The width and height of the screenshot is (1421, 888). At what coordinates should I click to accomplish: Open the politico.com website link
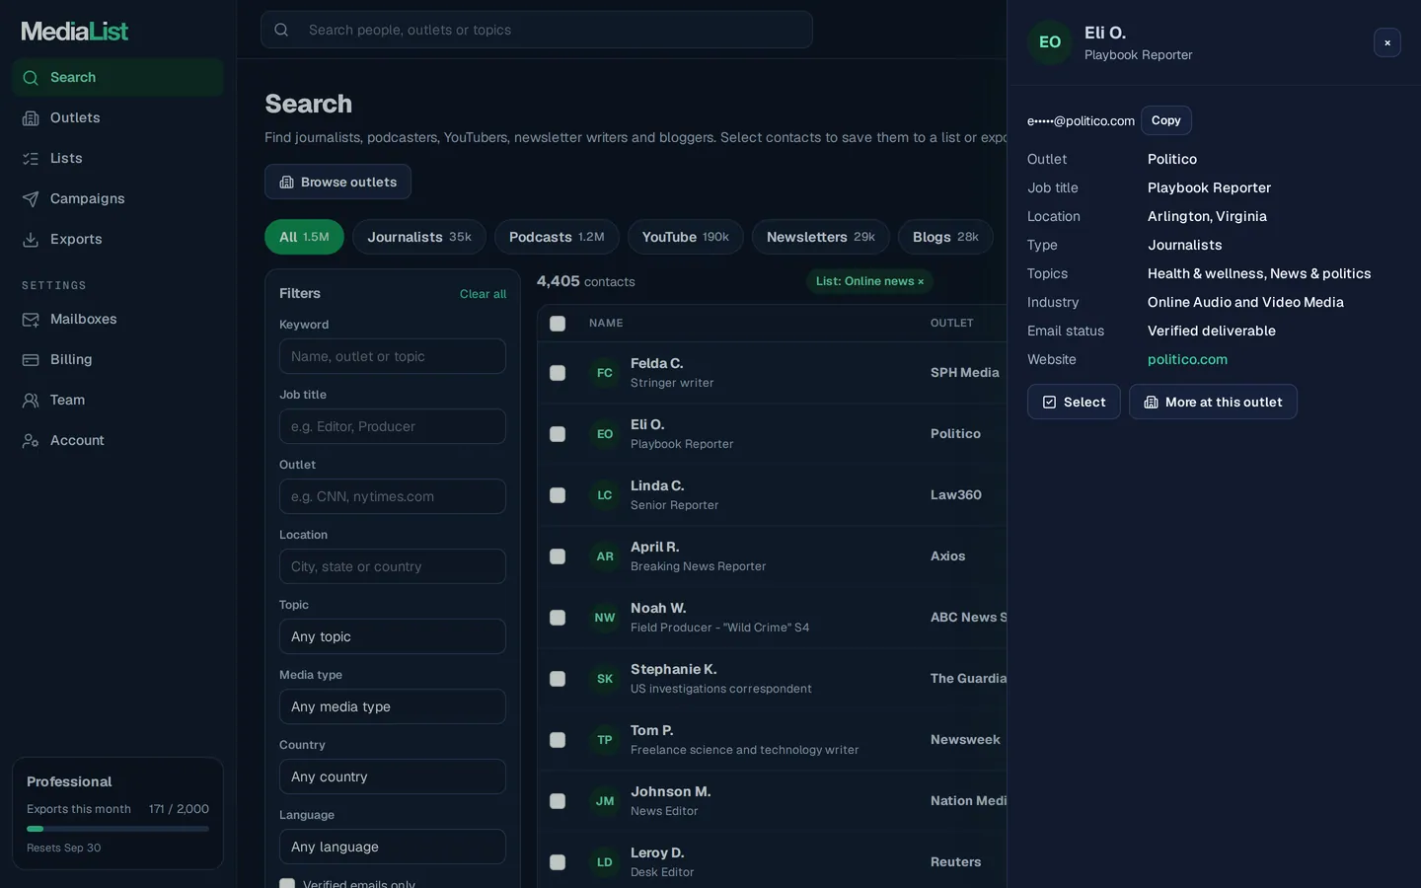coord(1187,359)
